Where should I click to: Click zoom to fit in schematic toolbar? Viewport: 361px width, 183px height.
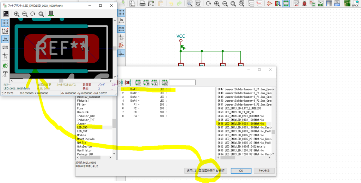[x=233, y=3]
